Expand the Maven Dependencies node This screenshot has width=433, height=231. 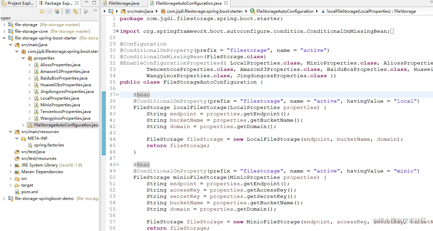[10, 172]
